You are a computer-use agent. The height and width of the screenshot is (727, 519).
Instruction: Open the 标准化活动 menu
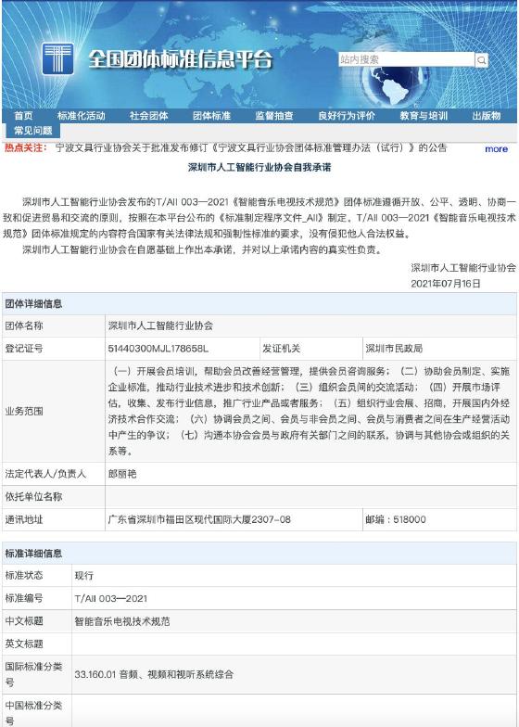coord(82,116)
